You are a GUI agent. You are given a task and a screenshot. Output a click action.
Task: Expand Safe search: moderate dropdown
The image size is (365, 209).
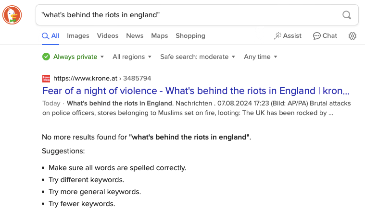(198, 57)
